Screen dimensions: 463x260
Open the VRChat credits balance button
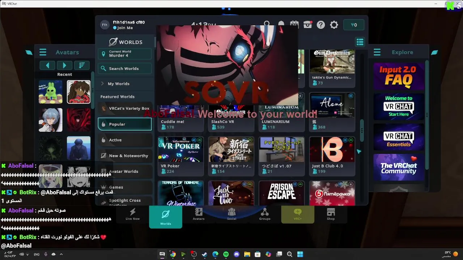[354, 25]
